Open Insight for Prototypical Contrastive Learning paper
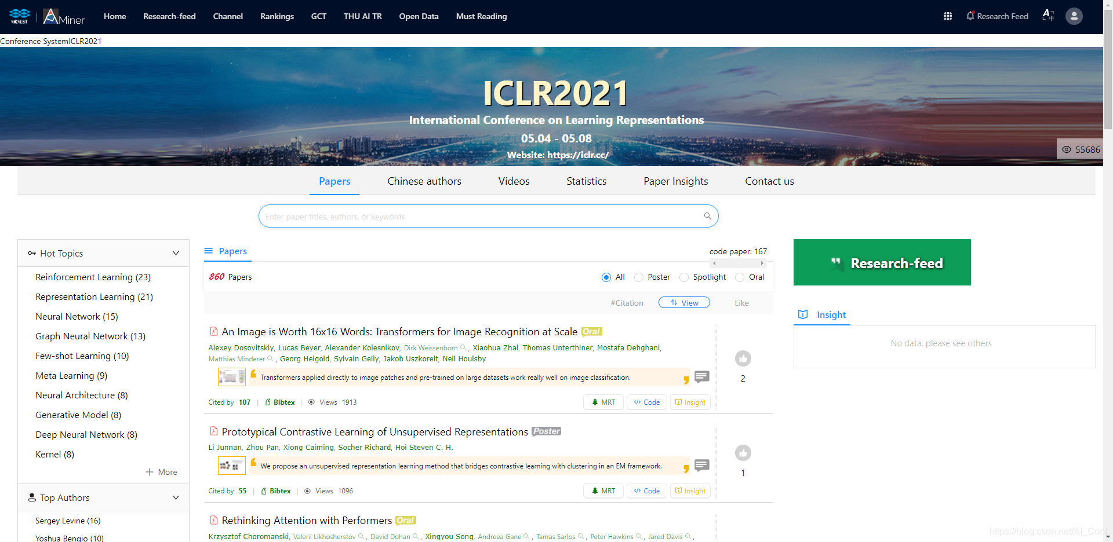The image size is (1113, 542). click(690, 490)
